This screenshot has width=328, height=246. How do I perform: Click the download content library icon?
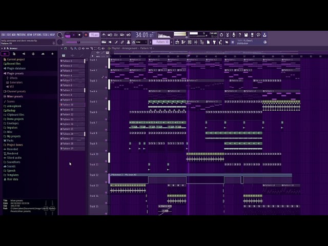[264, 35]
